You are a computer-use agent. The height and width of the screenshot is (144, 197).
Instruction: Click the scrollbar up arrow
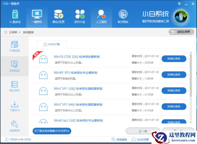pos(191,53)
